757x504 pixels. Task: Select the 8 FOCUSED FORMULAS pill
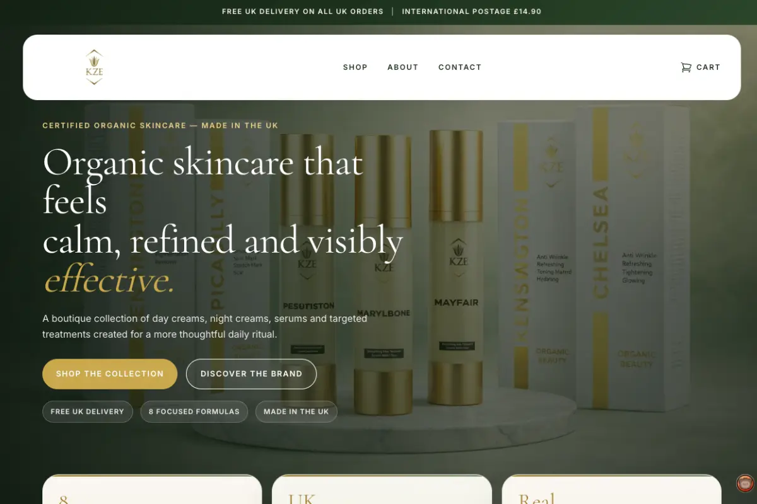click(x=194, y=411)
